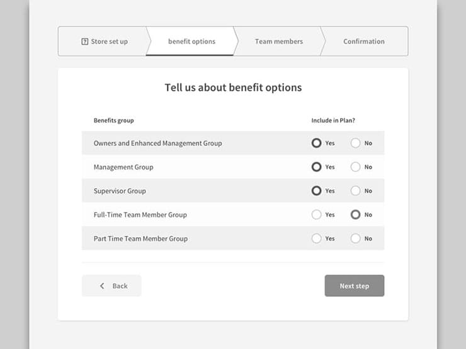Switch to the Team members step

(x=278, y=42)
